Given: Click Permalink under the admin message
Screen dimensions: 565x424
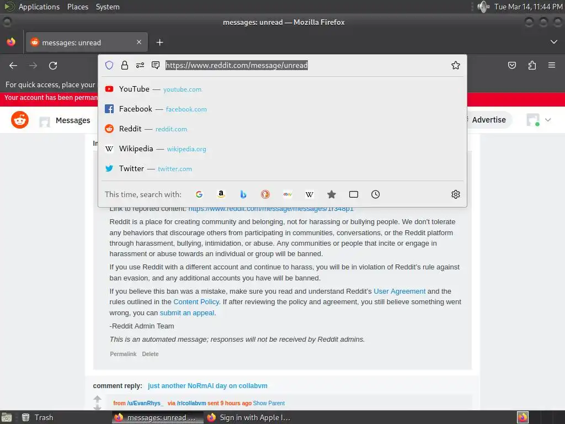Looking at the screenshot, I should point(123,354).
